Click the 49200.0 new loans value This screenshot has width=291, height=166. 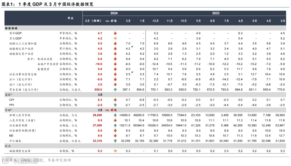(139, 115)
